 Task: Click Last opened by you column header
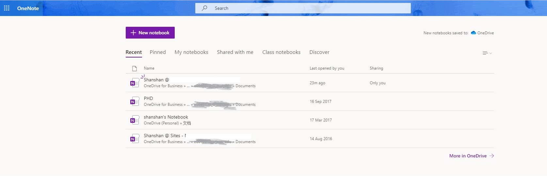tap(327, 68)
